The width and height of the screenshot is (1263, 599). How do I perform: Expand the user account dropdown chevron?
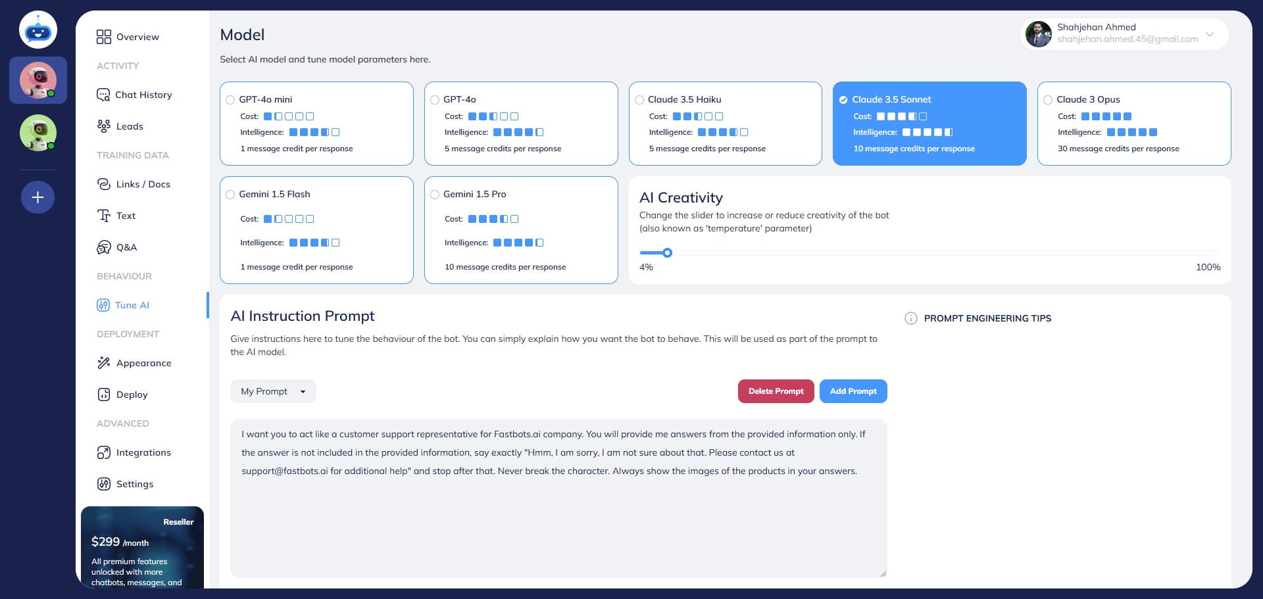1210,34
